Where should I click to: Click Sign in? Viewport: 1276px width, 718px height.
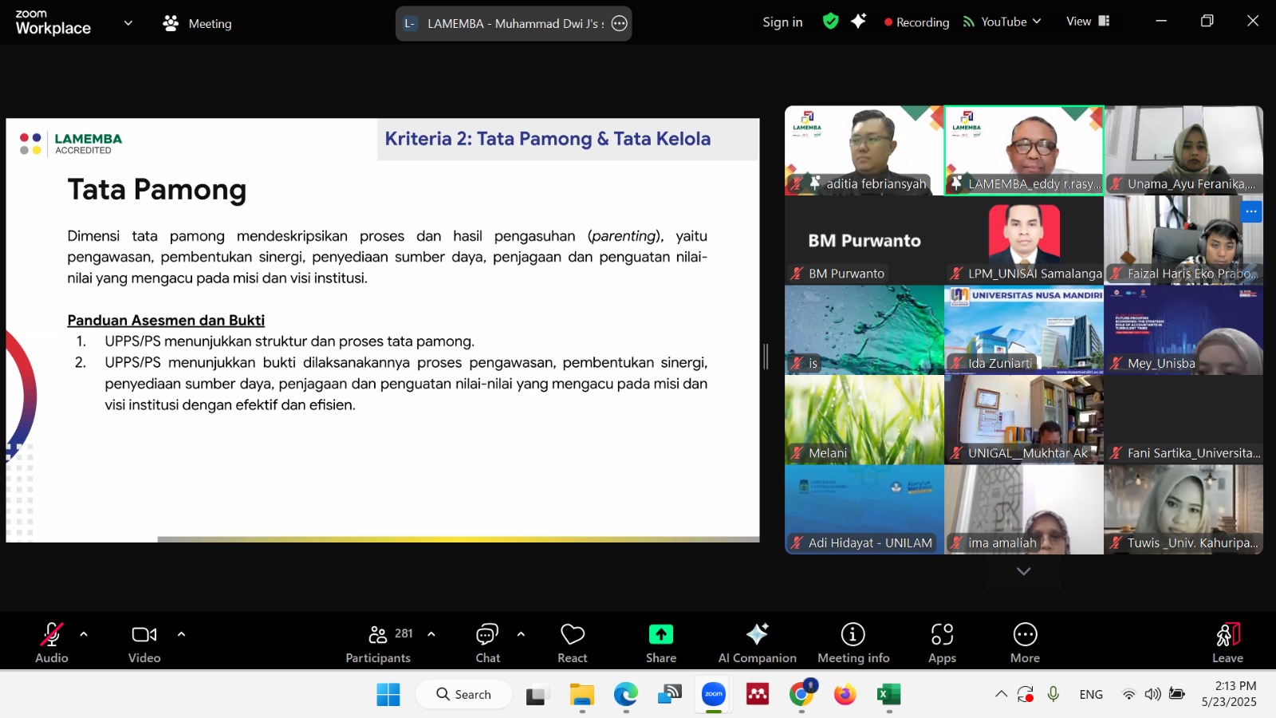click(x=782, y=22)
